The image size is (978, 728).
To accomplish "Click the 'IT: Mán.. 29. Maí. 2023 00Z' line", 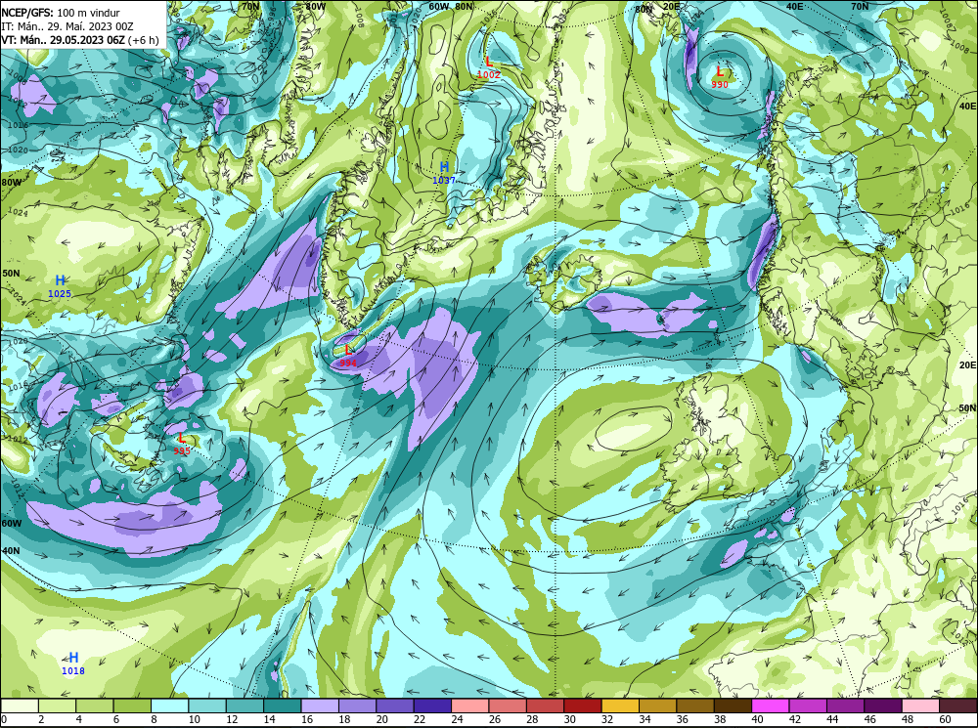I will 67,26.
